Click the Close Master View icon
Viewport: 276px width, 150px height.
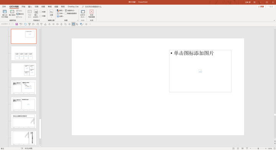click(92, 12)
